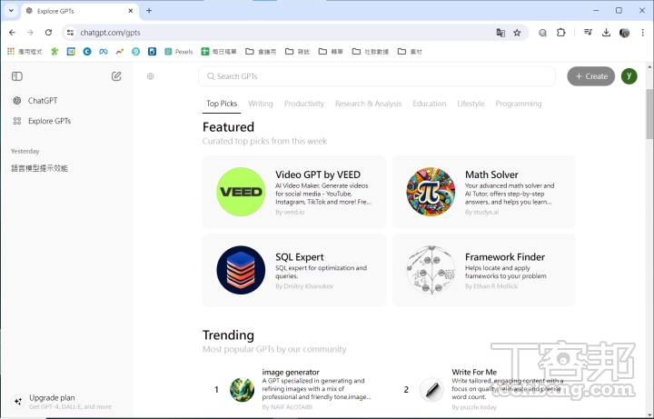Open the Meta bookmark icon

(x=103, y=51)
